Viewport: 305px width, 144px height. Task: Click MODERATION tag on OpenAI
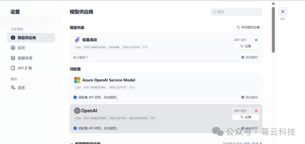[x=138, y=118]
